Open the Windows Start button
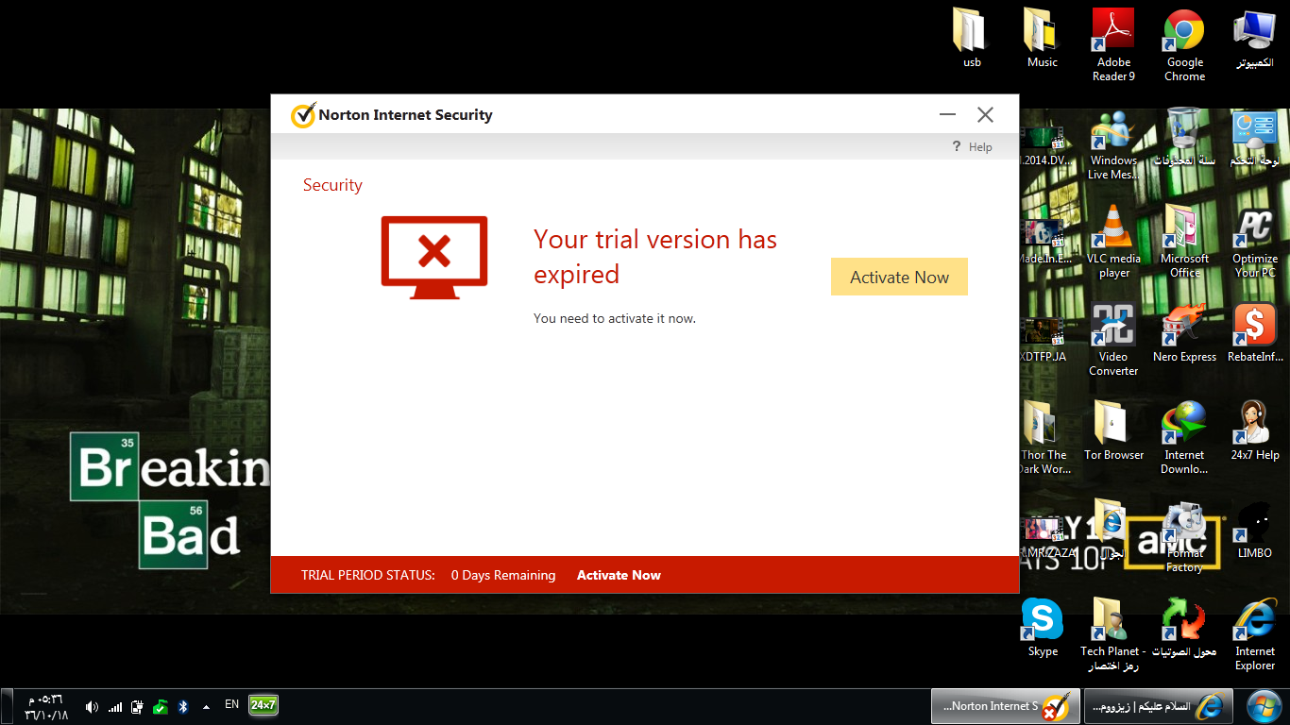 pos(1264,706)
